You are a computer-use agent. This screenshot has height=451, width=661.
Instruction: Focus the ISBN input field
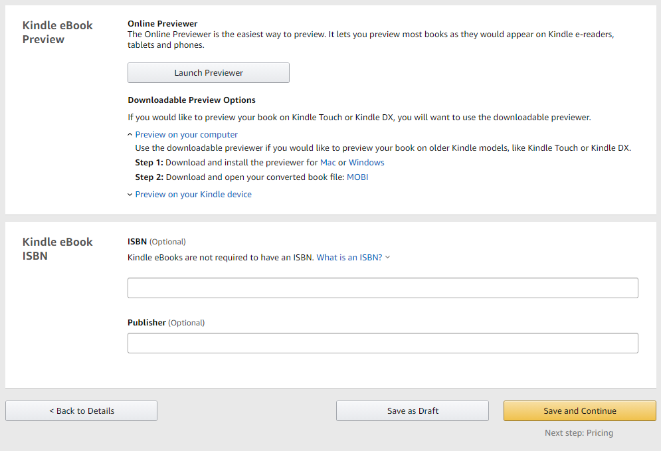click(x=383, y=288)
